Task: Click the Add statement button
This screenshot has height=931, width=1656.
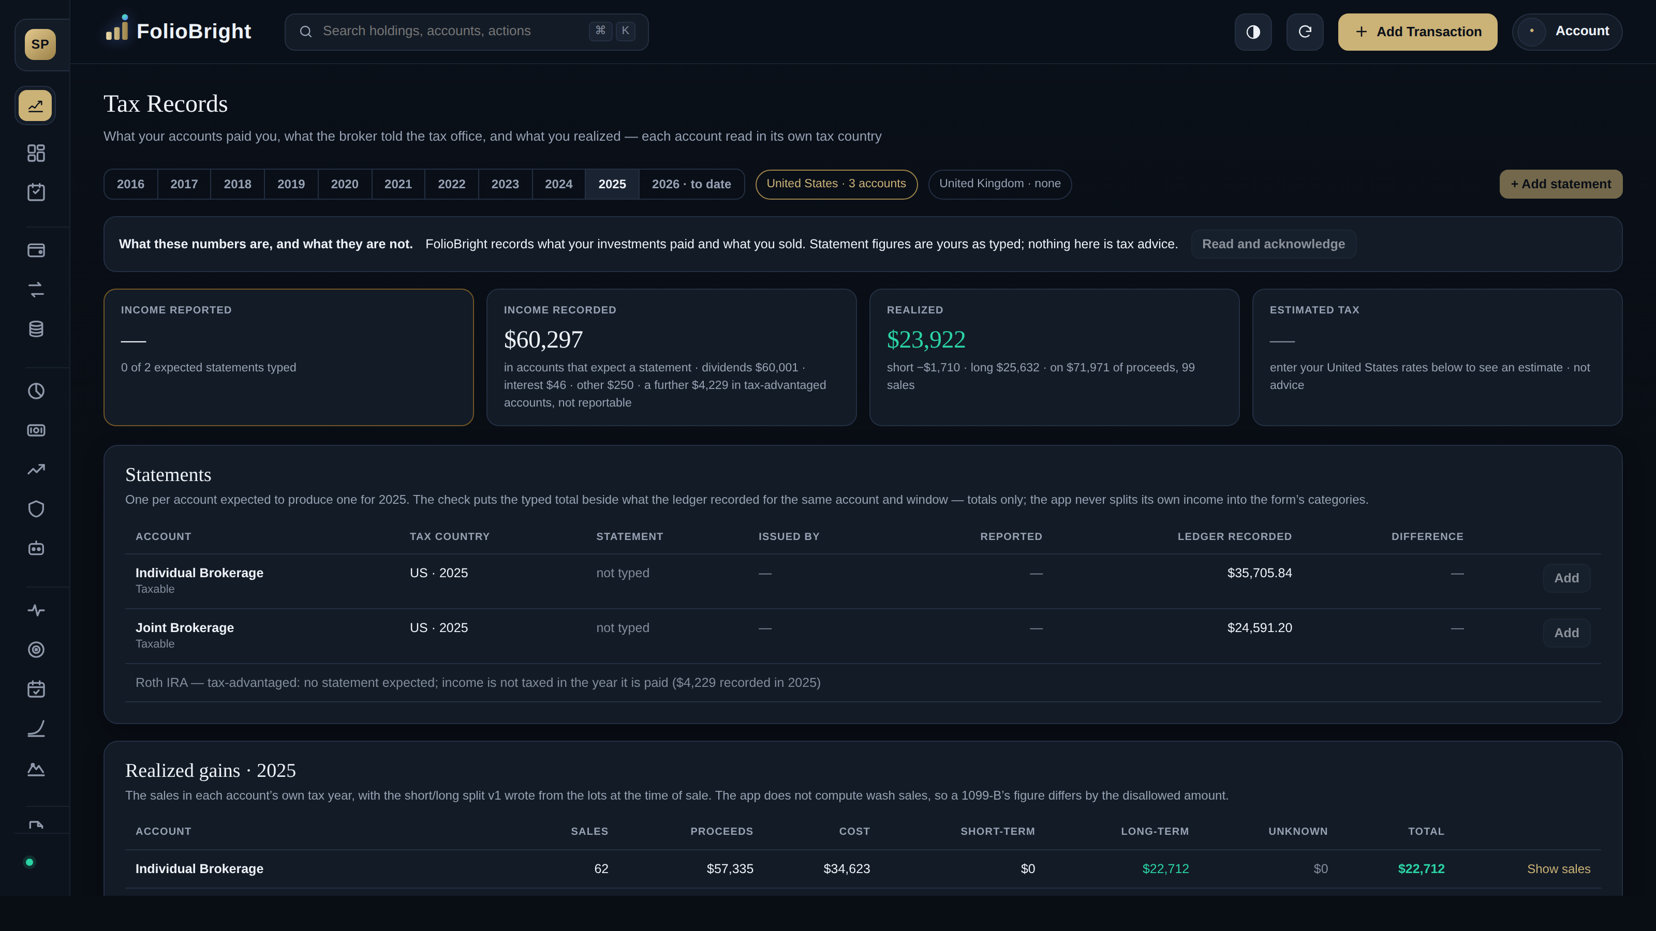Action: click(1561, 185)
